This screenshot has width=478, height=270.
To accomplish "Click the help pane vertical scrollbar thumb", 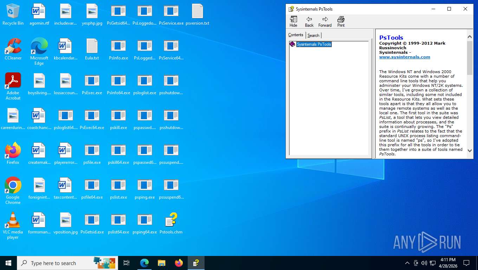I will coord(470,58).
